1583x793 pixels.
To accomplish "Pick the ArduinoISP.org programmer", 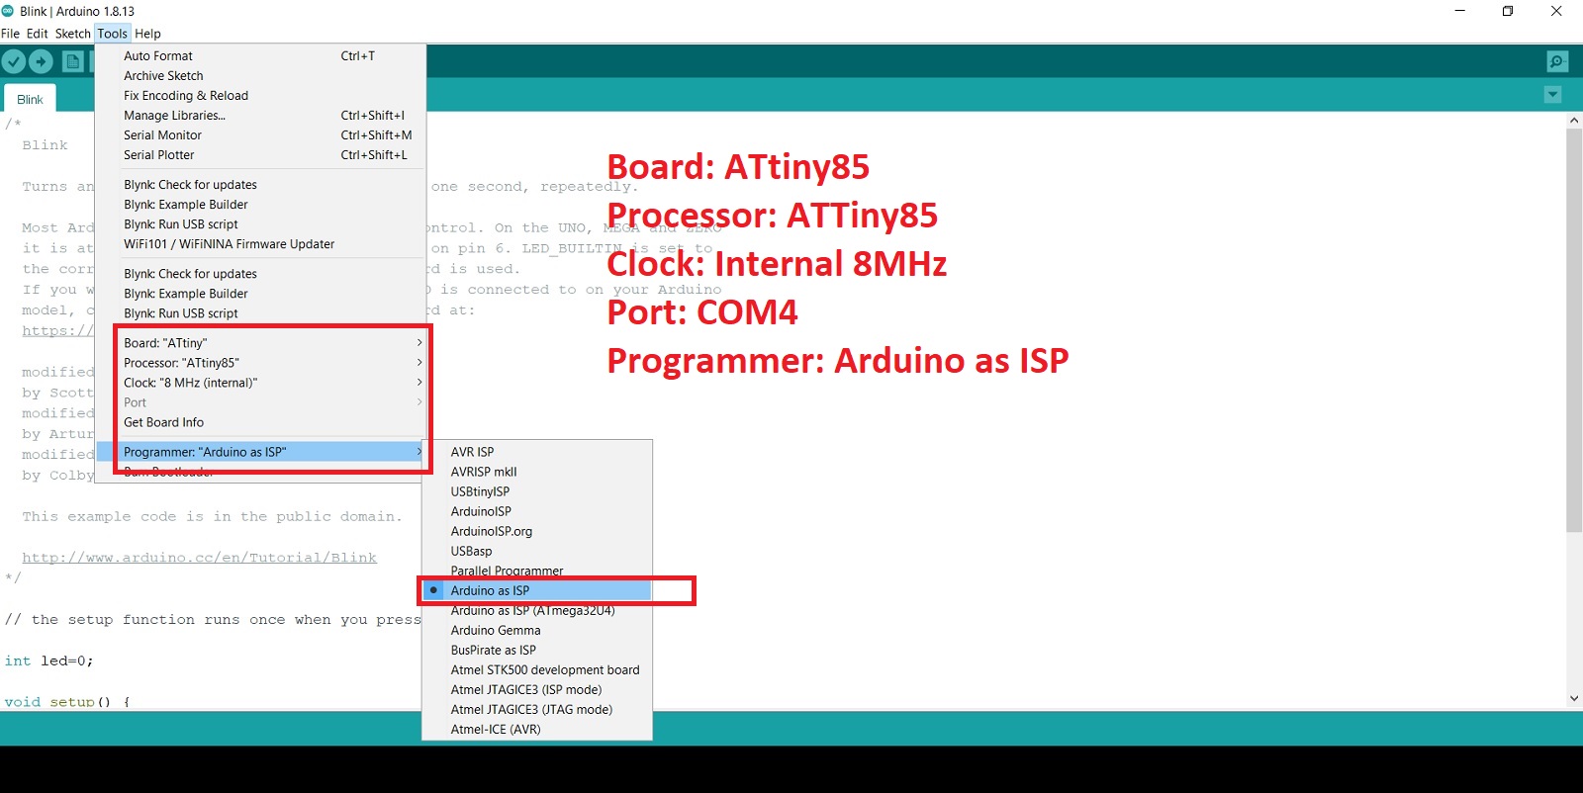I will pos(537,531).
